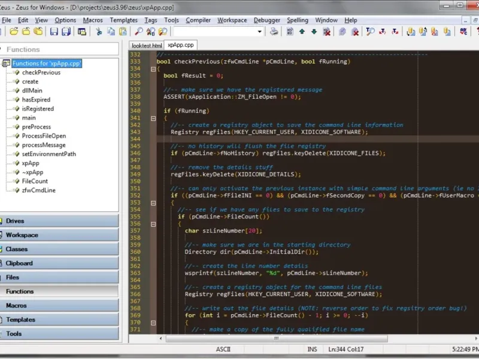Viewport: 479px width, 359px height.
Task: Click the green up arrow toolbar icon
Action: (302, 32)
